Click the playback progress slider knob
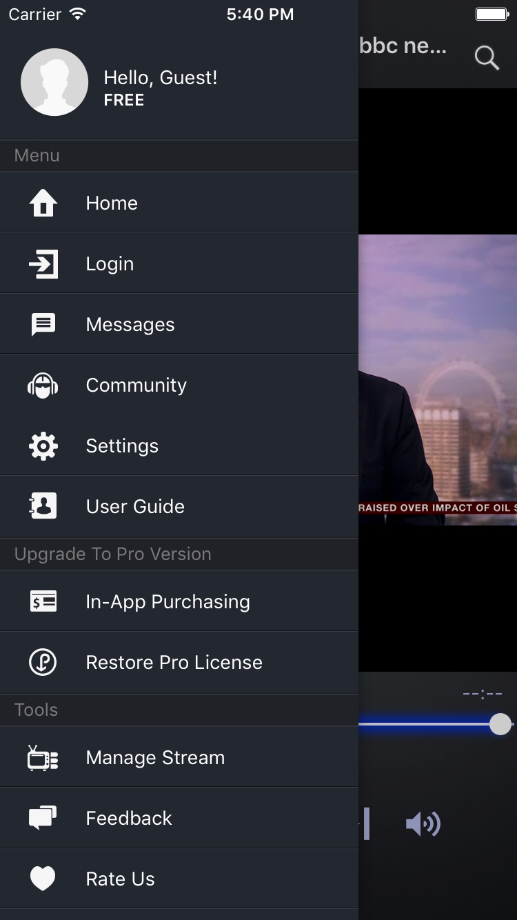517x920 pixels. tap(500, 724)
